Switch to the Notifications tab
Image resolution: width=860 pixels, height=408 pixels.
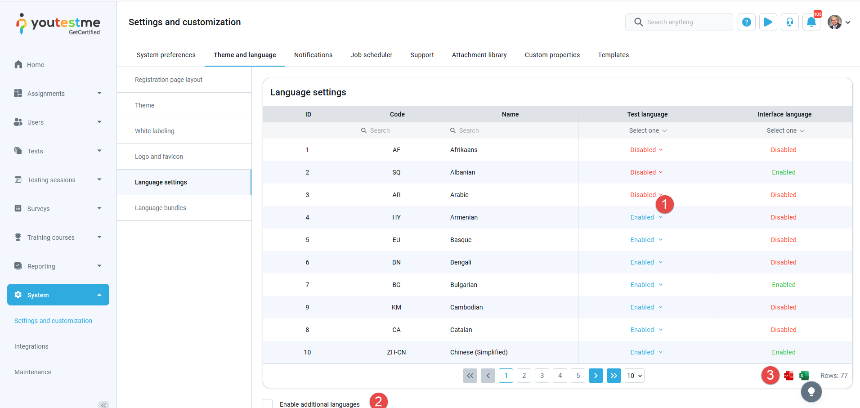point(313,55)
